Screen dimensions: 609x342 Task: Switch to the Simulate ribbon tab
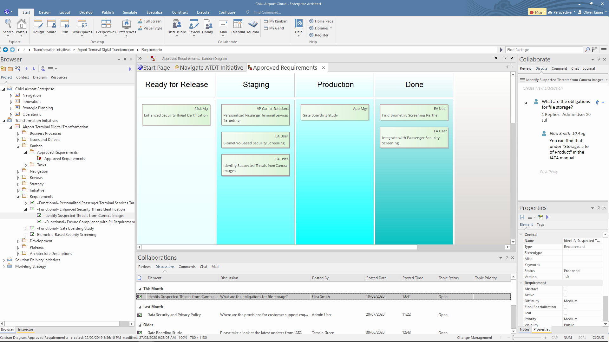click(130, 12)
